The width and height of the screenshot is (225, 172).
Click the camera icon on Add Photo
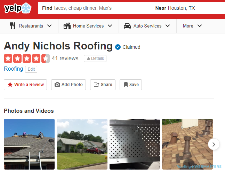click(x=57, y=85)
